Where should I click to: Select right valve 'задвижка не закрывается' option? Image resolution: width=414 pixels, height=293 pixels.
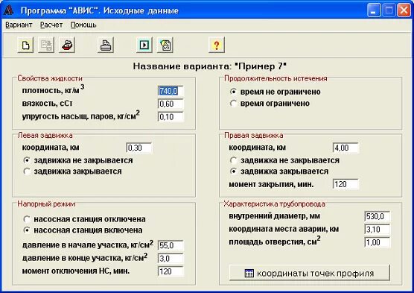[x=284, y=160]
